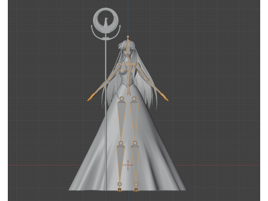Click the hip joint sphere nearest the staff
This screenshot has width=268, height=201.
pos(122,98)
